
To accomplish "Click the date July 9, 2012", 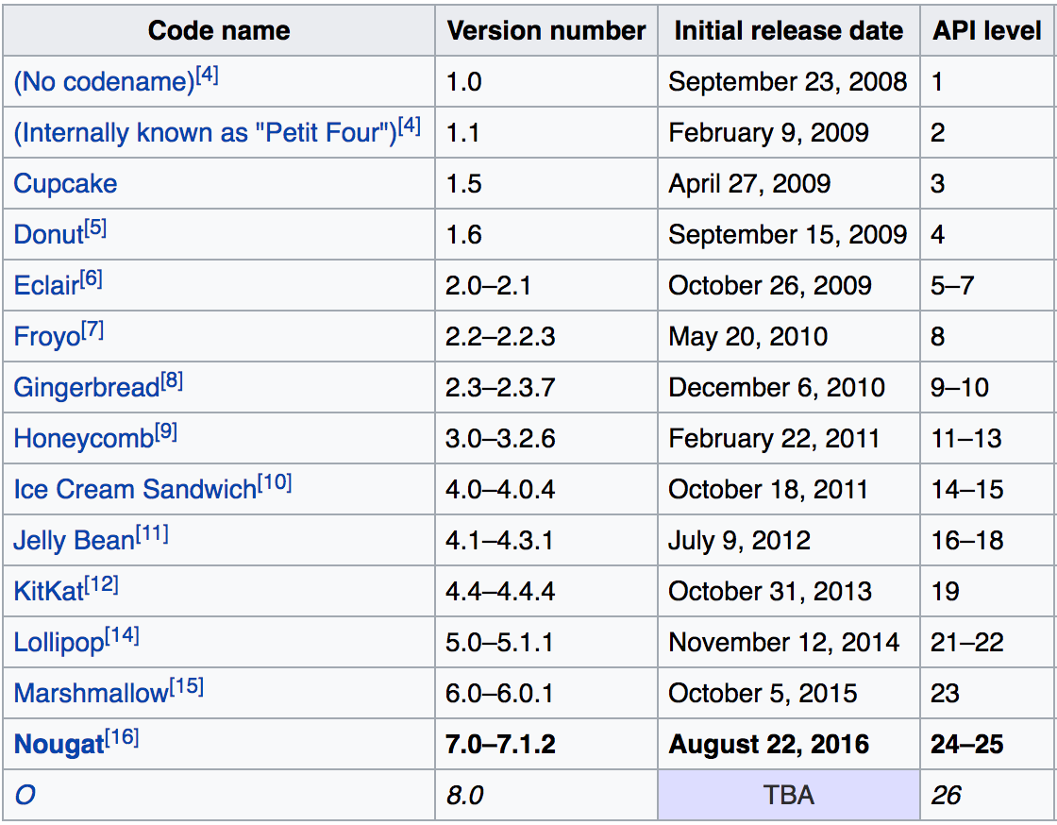I will (740, 541).
